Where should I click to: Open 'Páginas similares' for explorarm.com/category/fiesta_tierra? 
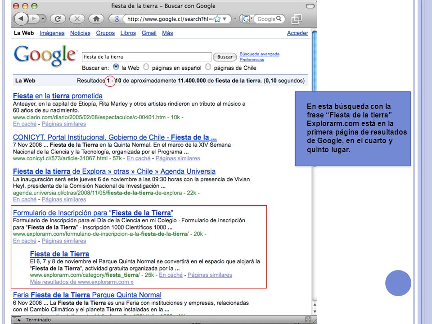click(x=210, y=275)
